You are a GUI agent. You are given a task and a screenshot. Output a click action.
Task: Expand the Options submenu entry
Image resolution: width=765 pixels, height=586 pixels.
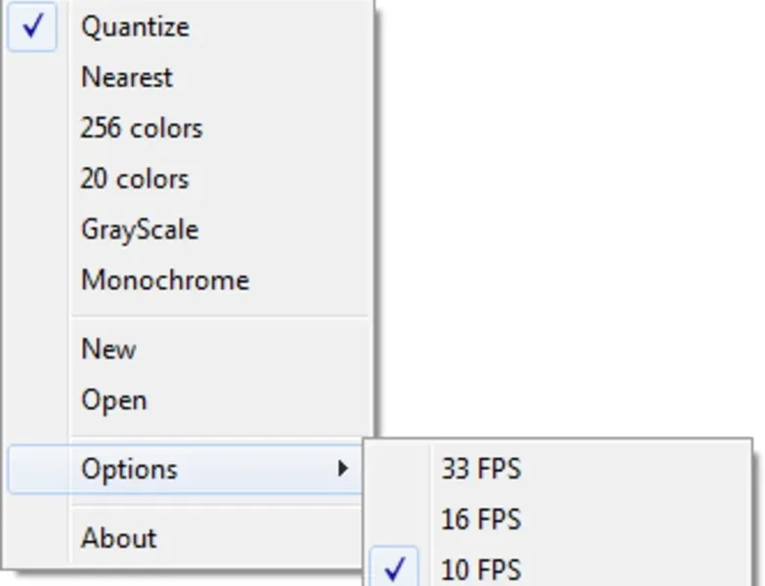coord(130,469)
